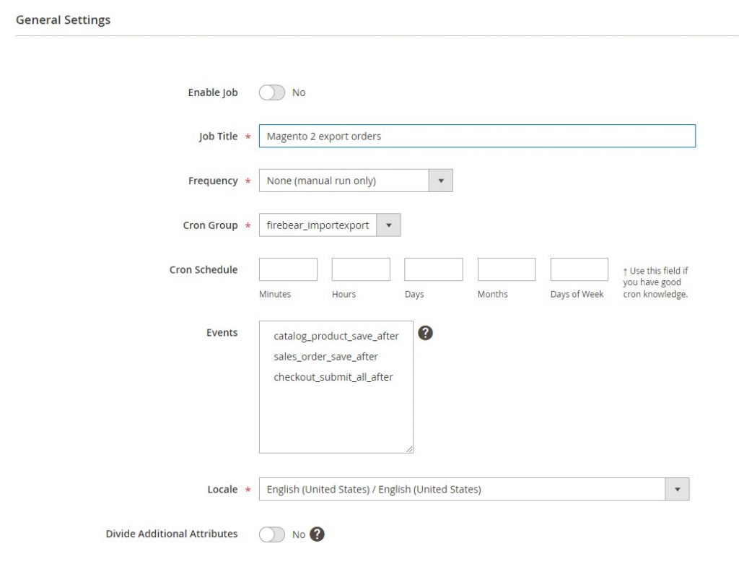Click the cron Hours input box
This screenshot has width=739, height=572.
[361, 269]
